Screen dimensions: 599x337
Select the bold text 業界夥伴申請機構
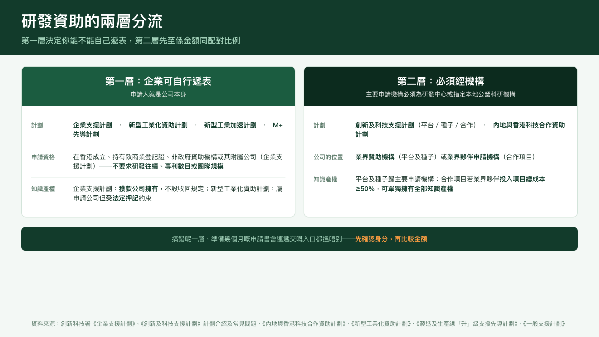473,157
